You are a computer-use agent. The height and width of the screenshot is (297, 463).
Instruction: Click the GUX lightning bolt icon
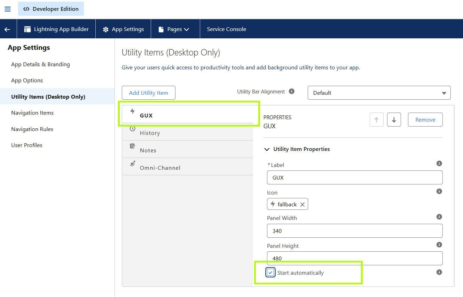click(132, 111)
